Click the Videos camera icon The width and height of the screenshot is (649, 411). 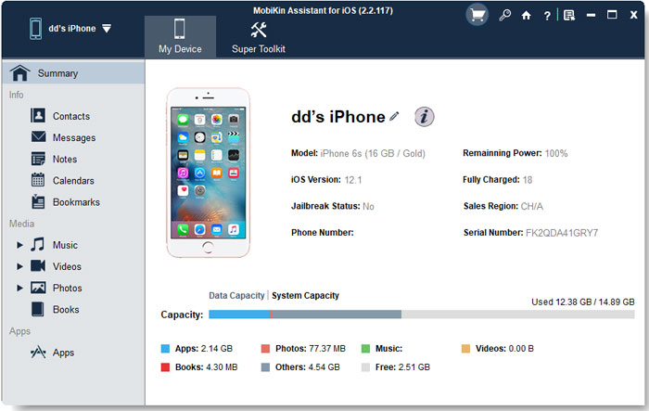(x=38, y=265)
